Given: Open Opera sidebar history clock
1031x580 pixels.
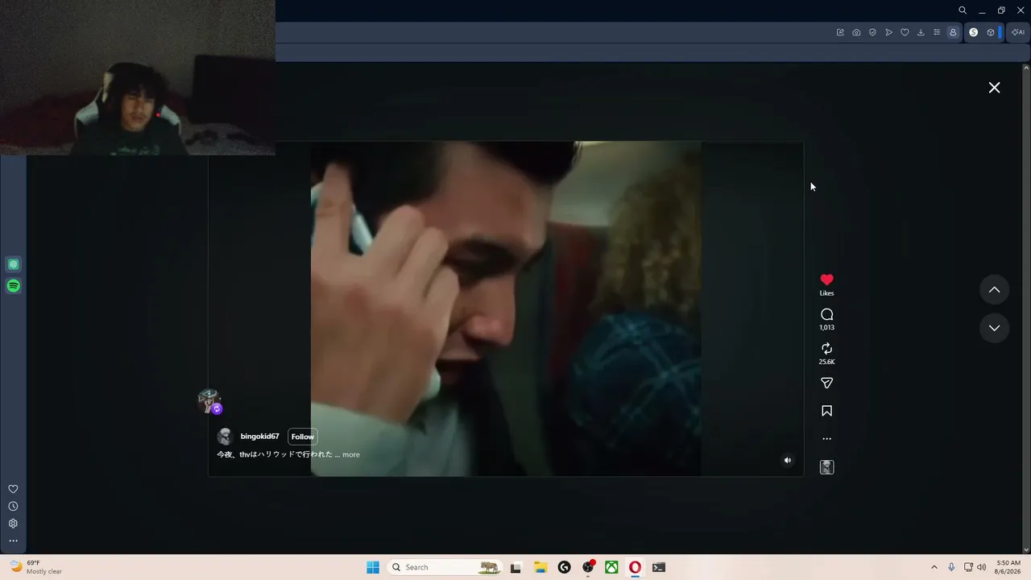Looking at the screenshot, I should tap(13, 507).
